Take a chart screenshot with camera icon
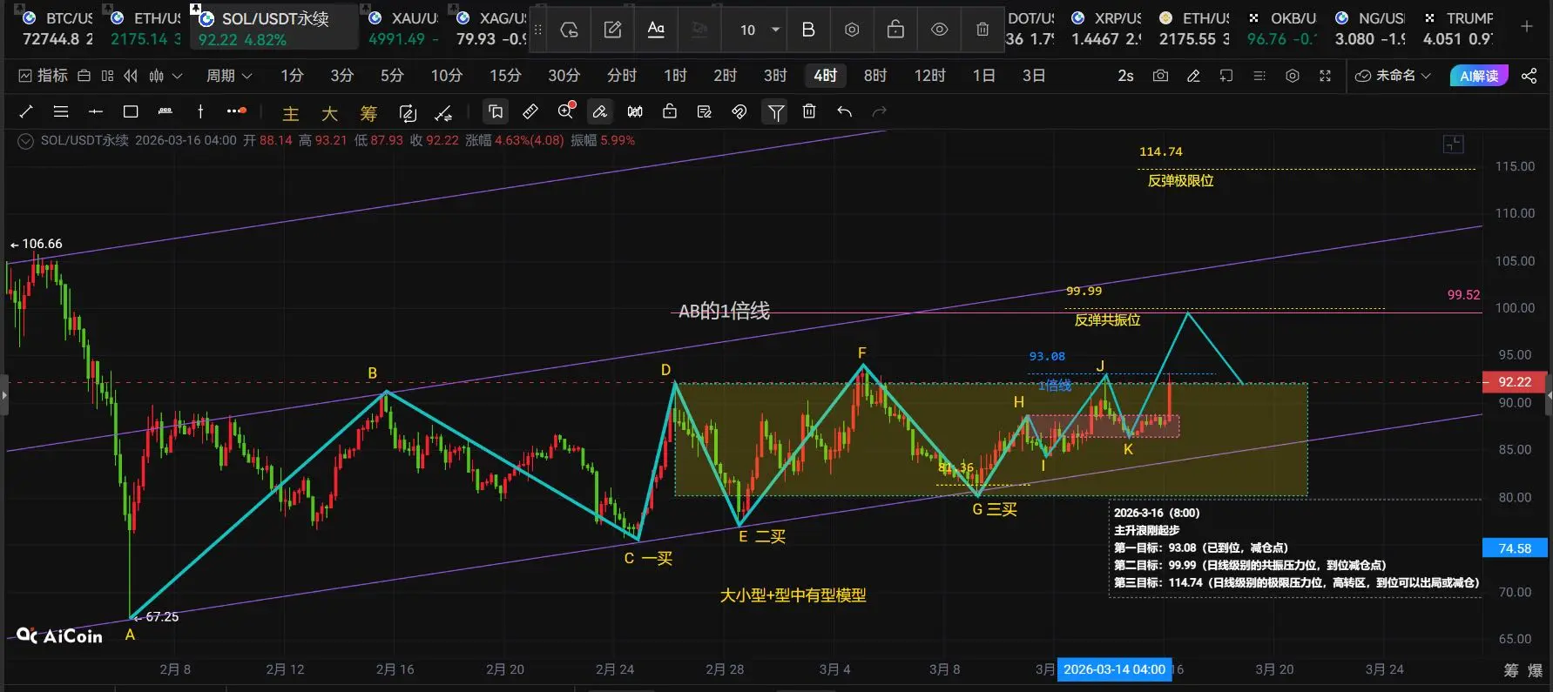1553x692 pixels. (x=1160, y=76)
